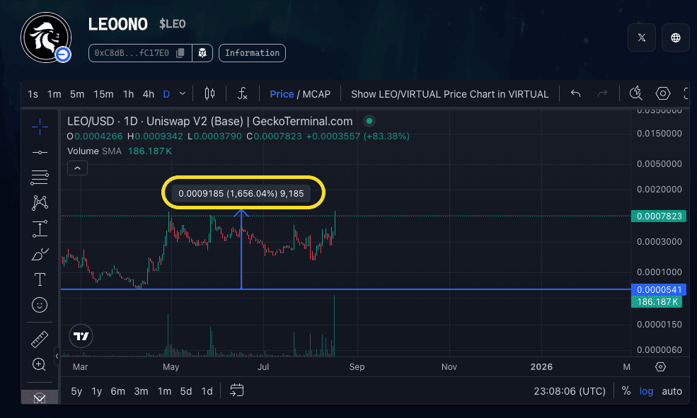
Task: Toggle the log scale option
Action: tap(646, 390)
